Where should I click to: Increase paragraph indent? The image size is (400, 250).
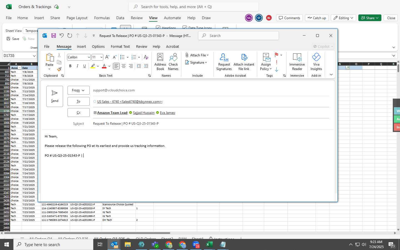[x=146, y=66]
